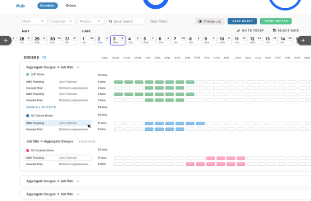Select June 13 Thursday in date strip
Image resolution: width=312 pixels, height=201 pixels.
tap(270, 41)
